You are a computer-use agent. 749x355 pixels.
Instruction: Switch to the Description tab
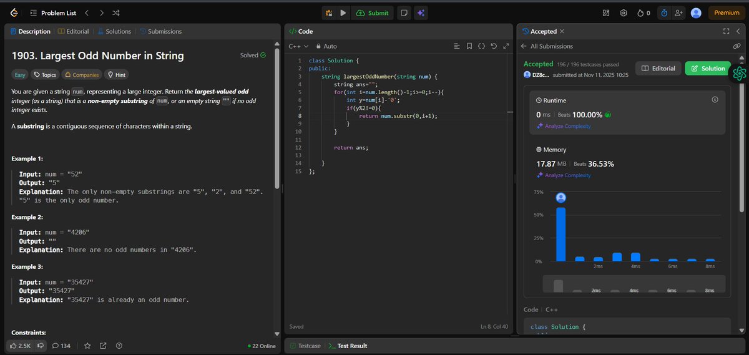coord(30,31)
